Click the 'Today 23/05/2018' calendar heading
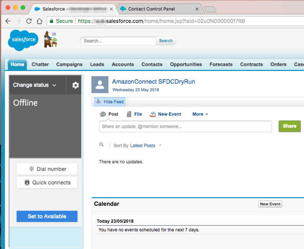 (115, 221)
